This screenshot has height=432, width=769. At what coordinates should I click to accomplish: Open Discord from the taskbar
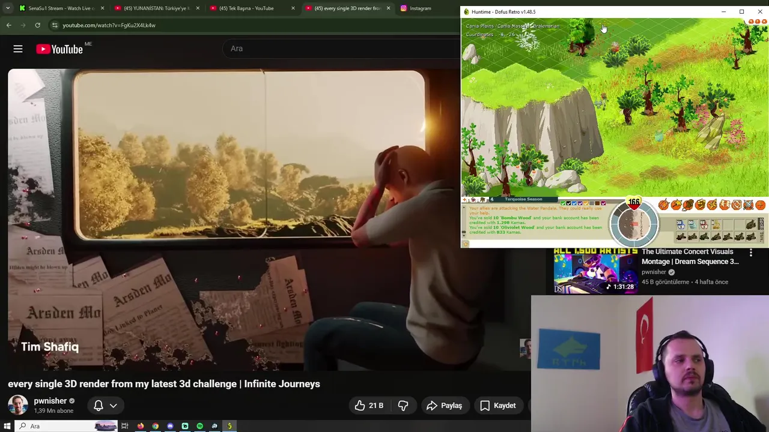[170, 426]
